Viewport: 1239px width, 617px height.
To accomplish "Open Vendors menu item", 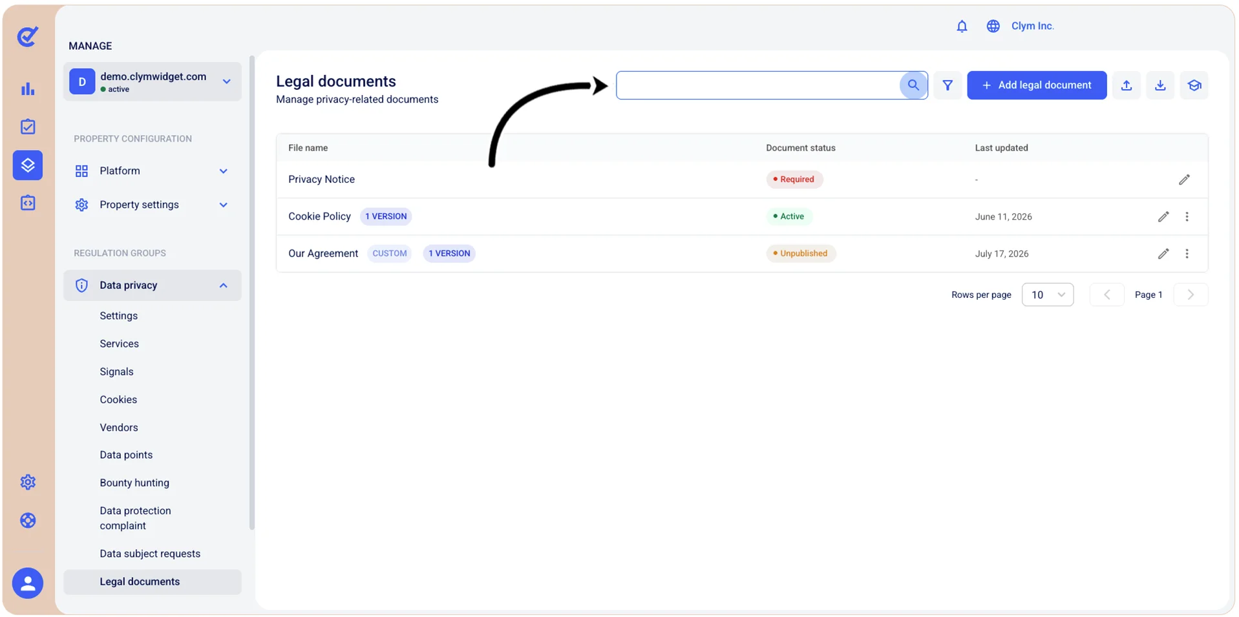I will tap(119, 428).
